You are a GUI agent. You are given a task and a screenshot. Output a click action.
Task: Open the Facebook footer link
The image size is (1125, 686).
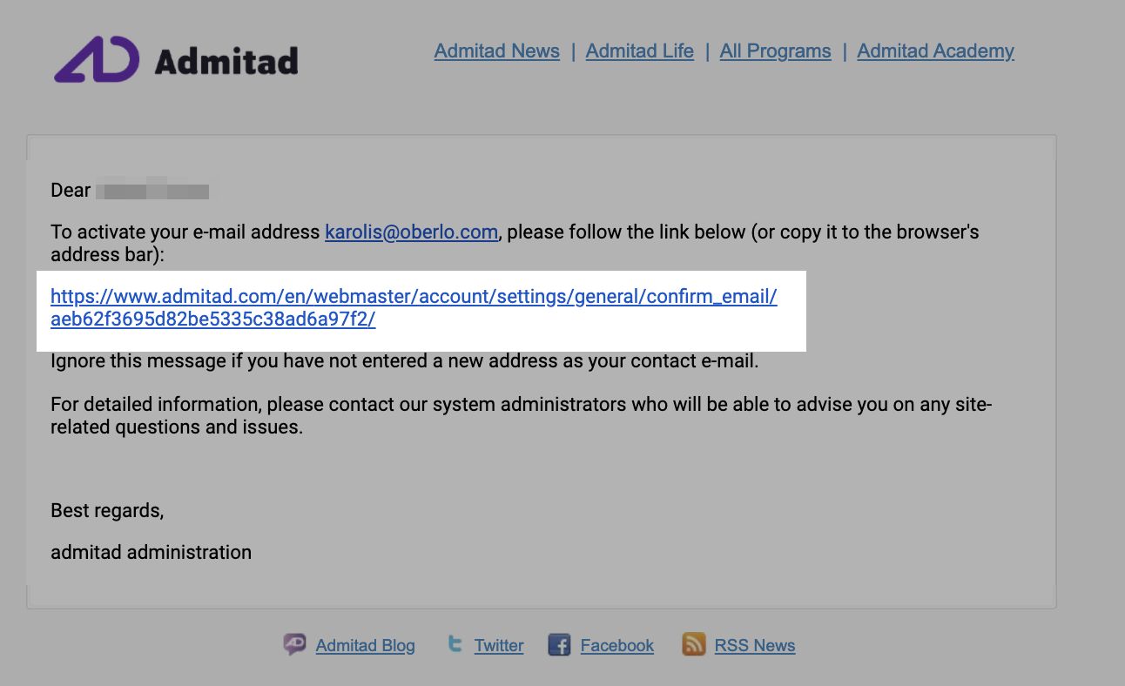(617, 646)
